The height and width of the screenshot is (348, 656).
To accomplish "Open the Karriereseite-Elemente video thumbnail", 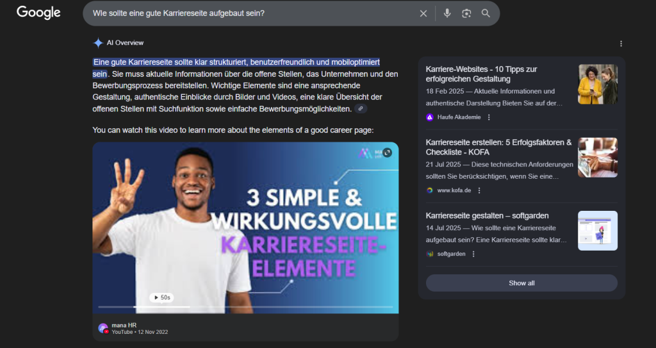I will click(x=245, y=228).
